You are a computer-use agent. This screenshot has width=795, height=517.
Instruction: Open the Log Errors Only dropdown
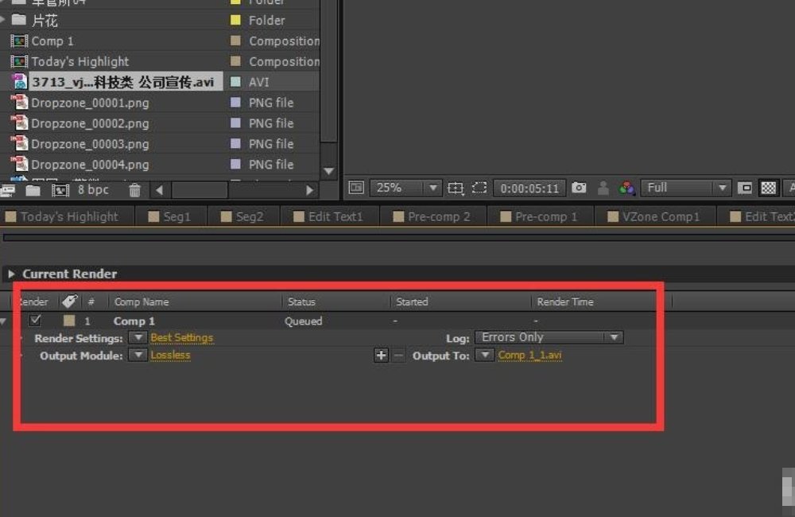click(549, 337)
